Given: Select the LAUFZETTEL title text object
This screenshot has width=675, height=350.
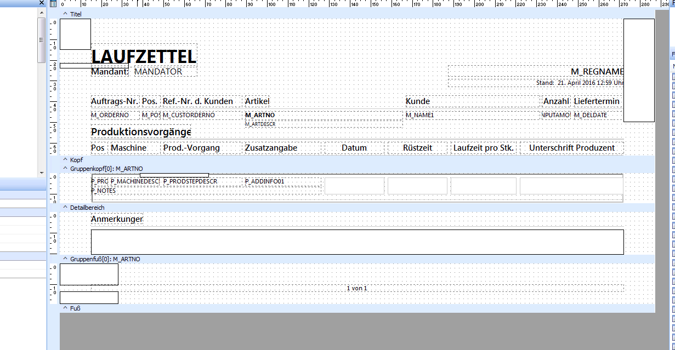Looking at the screenshot, I should [x=144, y=55].
